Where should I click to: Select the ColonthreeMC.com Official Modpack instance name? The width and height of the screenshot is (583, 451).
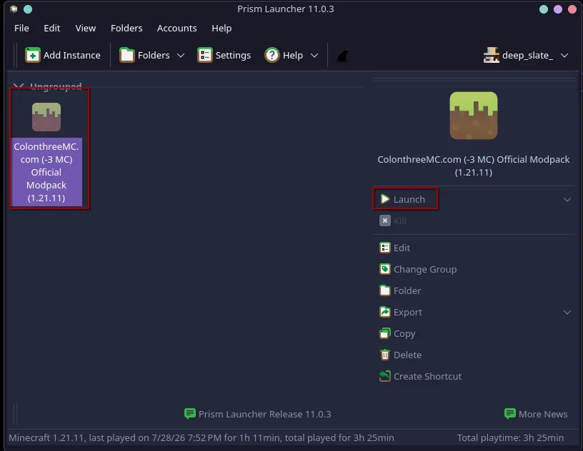[46, 172]
